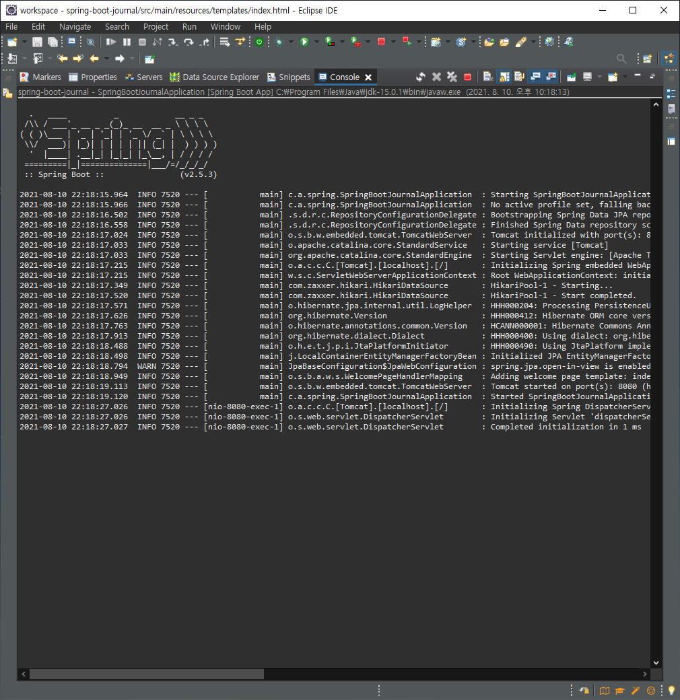Switch to the Snippets tab
This screenshot has height=700, width=680.
point(288,77)
